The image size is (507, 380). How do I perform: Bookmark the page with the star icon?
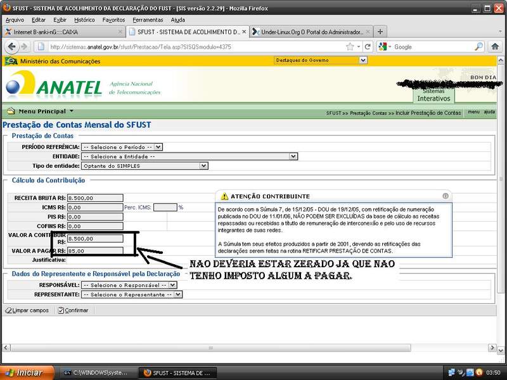350,47
